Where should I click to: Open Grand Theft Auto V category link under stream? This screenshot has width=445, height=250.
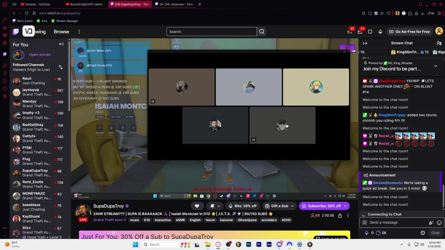pos(110,220)
